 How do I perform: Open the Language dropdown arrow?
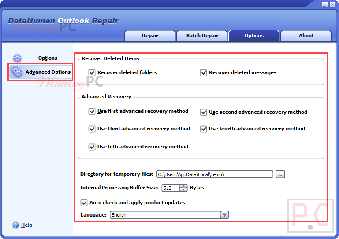[x=224, y=215]
